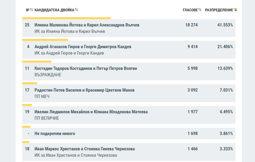Click vote count 1 466

click(x=193, y=149)
